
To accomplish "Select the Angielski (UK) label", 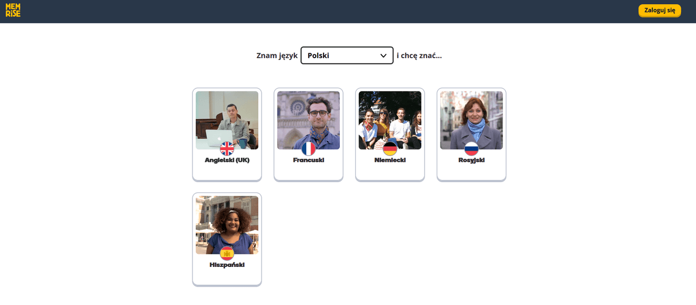I will (227, 160).
